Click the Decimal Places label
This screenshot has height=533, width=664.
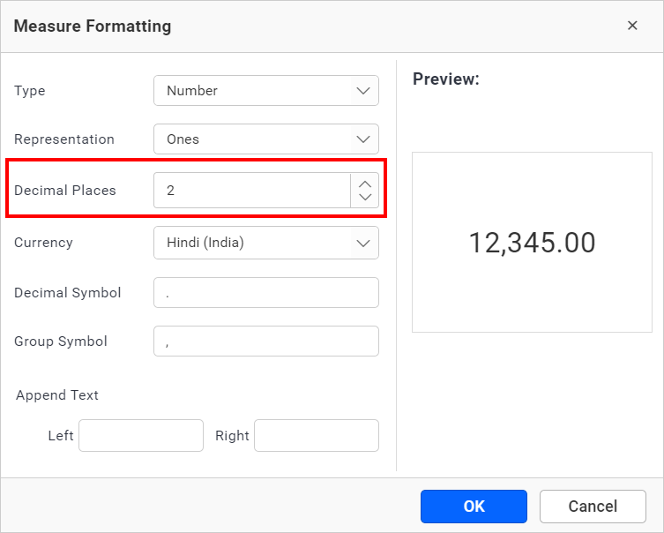point(65,190)
